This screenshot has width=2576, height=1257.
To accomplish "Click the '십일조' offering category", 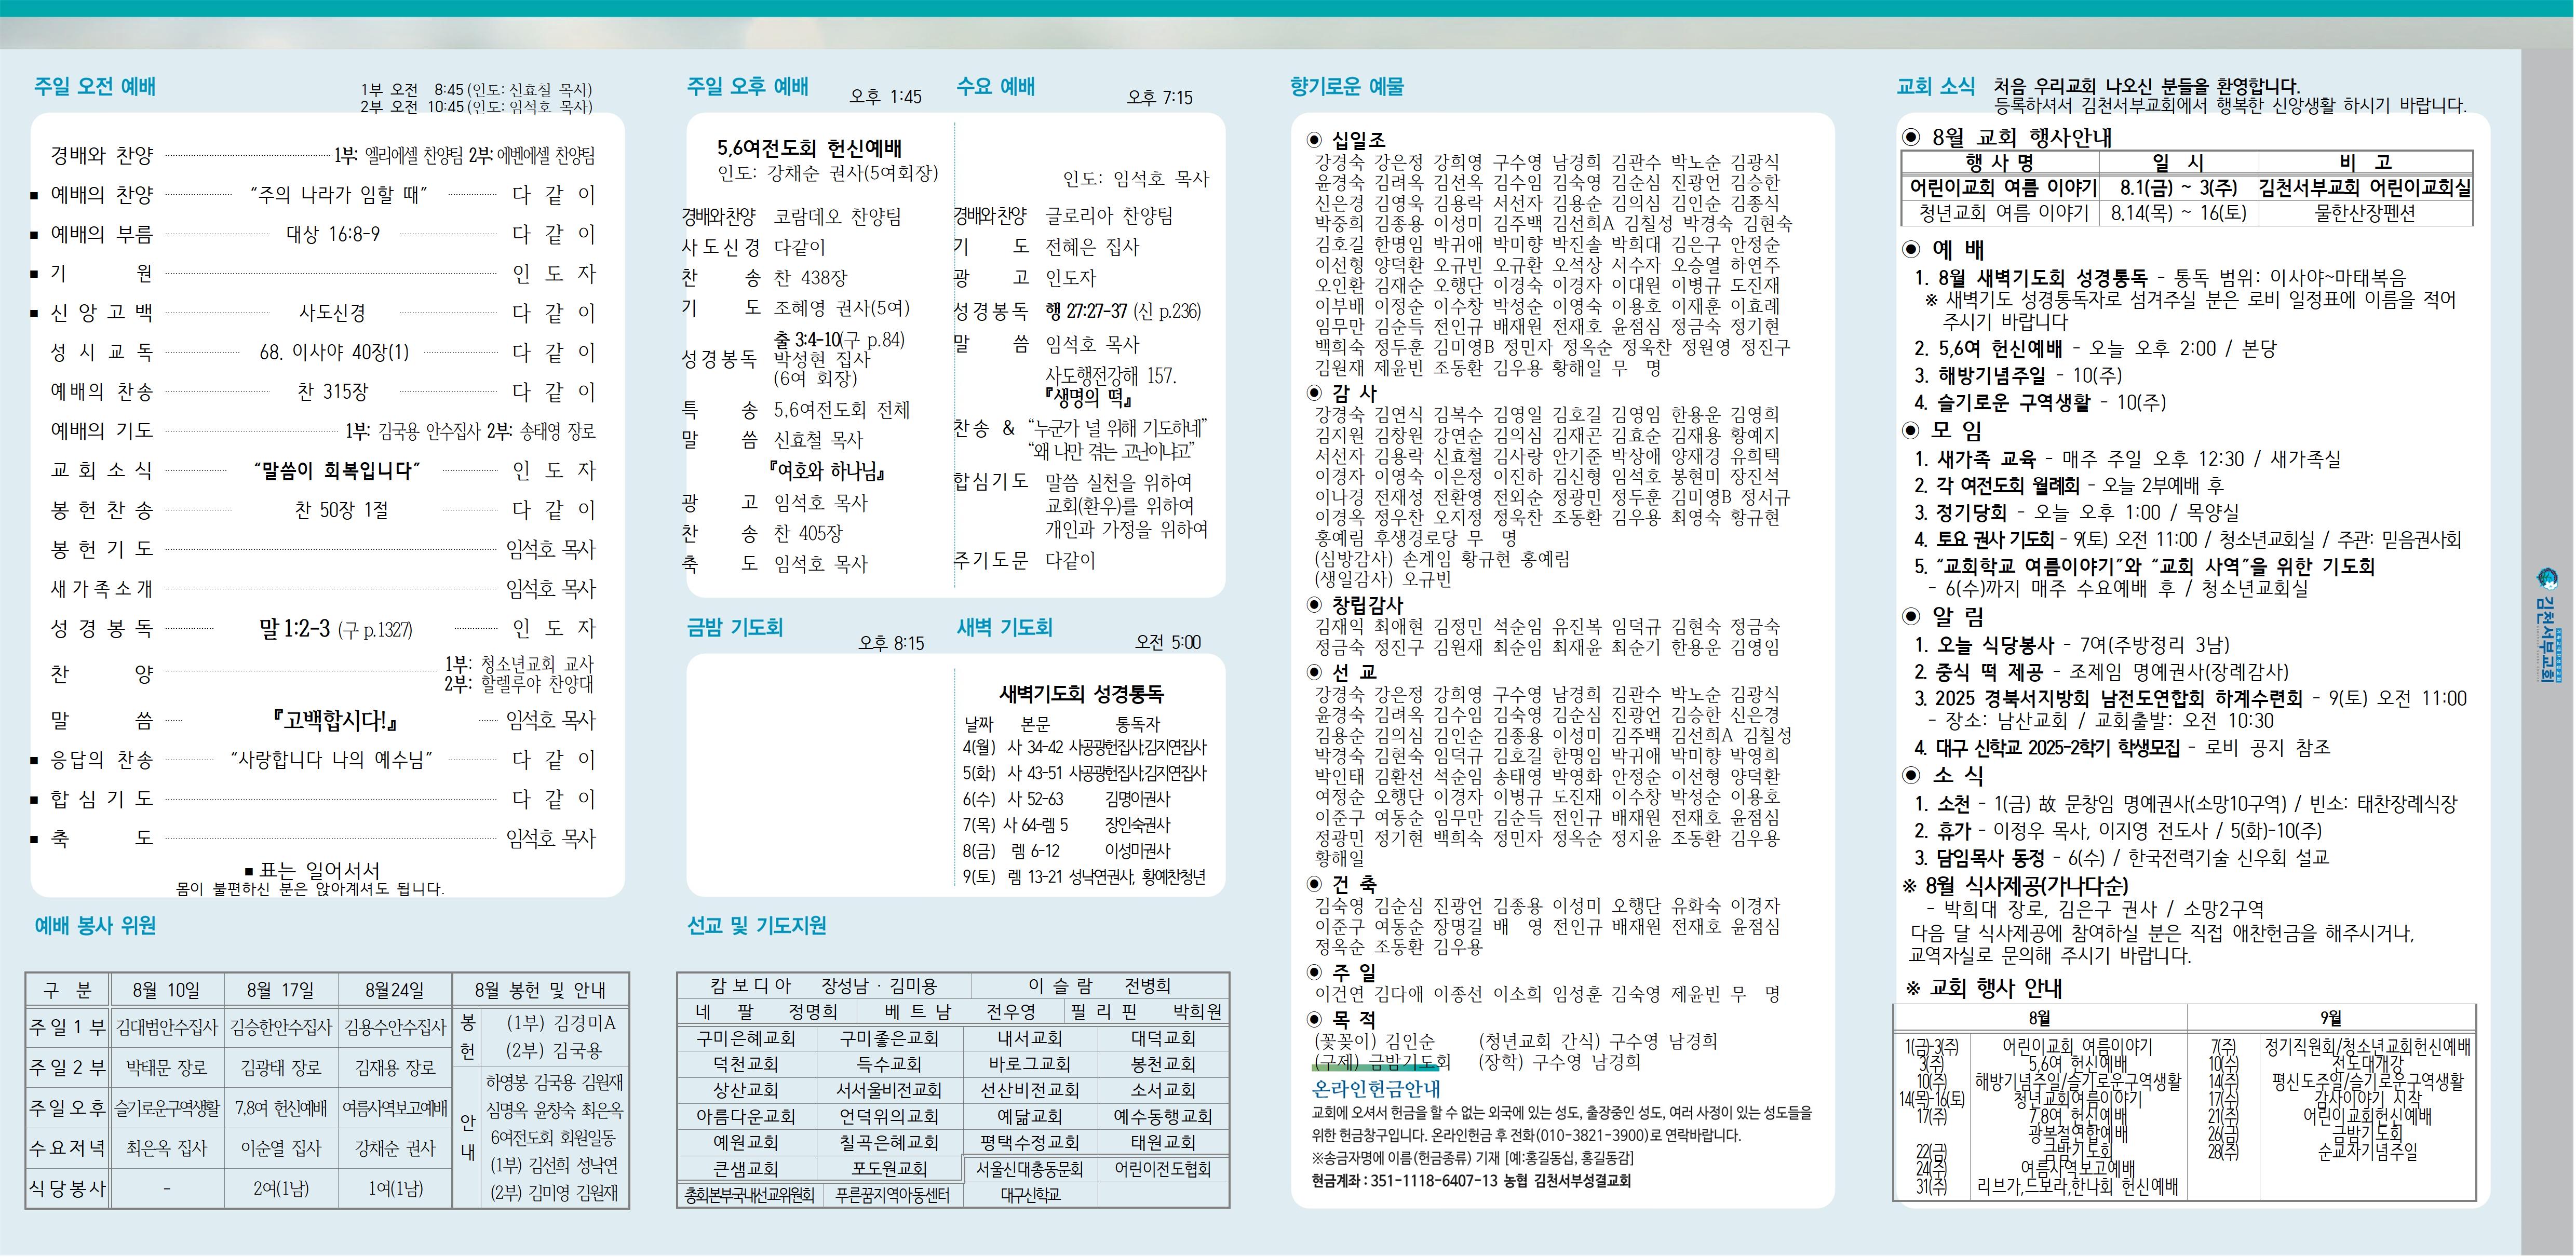I will click(1358, 140).
